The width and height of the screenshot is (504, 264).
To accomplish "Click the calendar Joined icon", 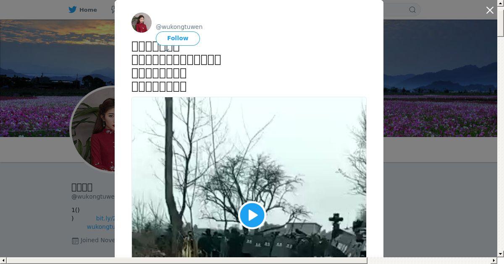I will [x=75, y=241].
